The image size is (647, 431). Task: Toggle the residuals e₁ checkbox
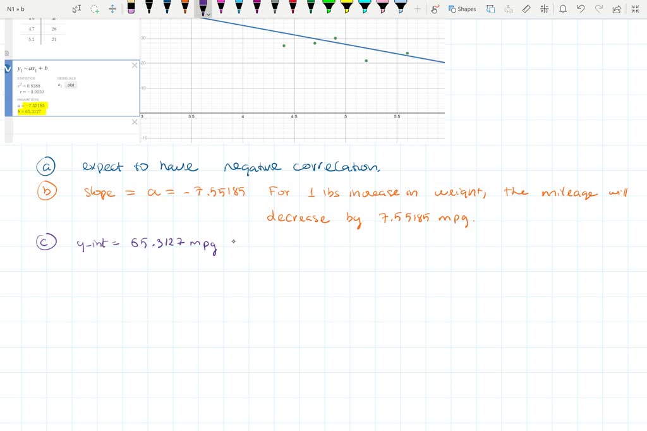60,85
